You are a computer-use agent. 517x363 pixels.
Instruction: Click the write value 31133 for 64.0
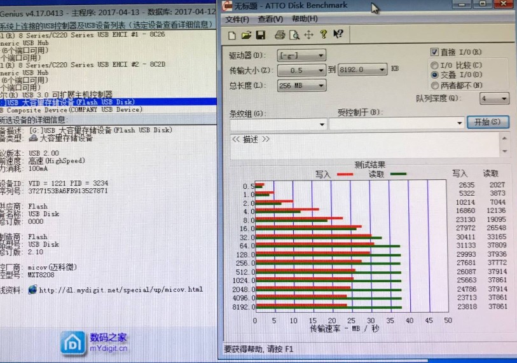coord(466,245)
